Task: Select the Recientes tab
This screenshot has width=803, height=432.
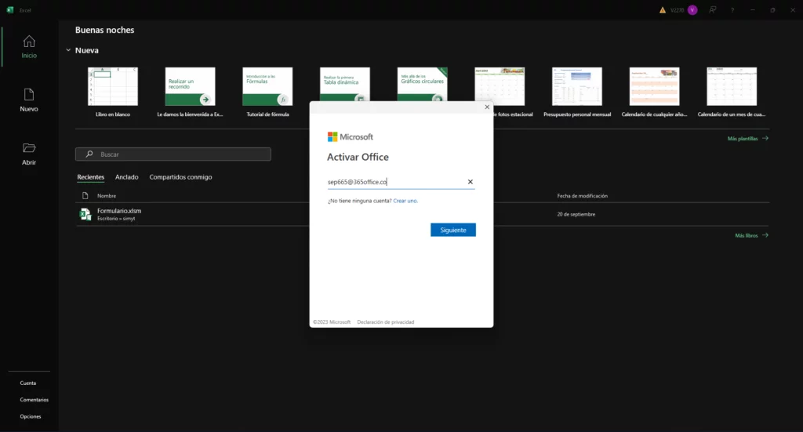Action: [x=90, y=177]
